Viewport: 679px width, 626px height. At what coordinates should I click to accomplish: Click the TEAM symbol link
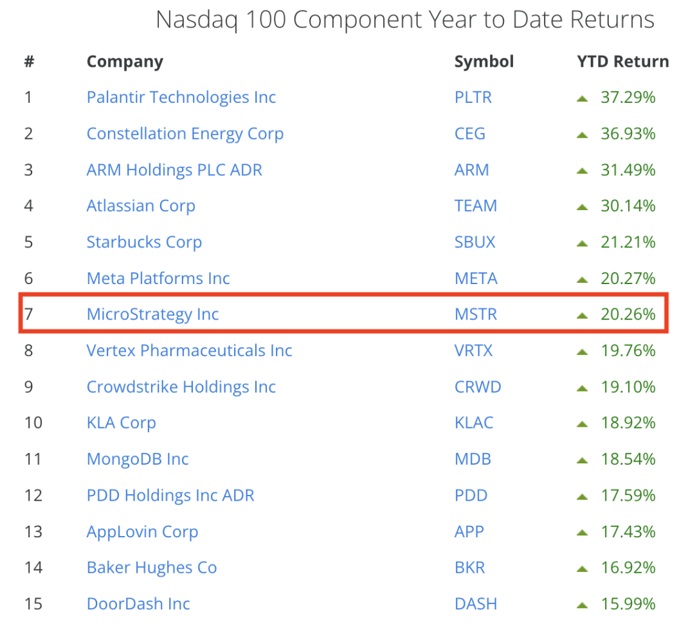pos(475,206)
